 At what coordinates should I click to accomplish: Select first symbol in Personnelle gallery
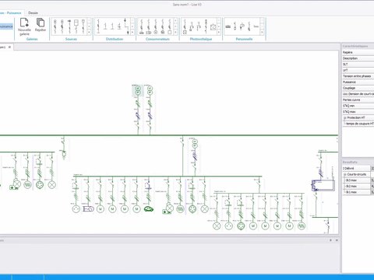click(228, 26)
